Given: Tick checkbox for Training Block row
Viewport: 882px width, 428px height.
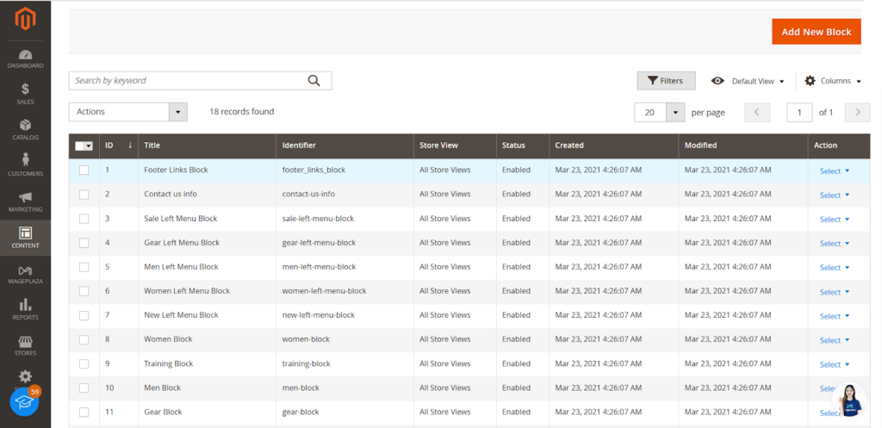Looking at the screenshot, I should (x=84, y=364).
